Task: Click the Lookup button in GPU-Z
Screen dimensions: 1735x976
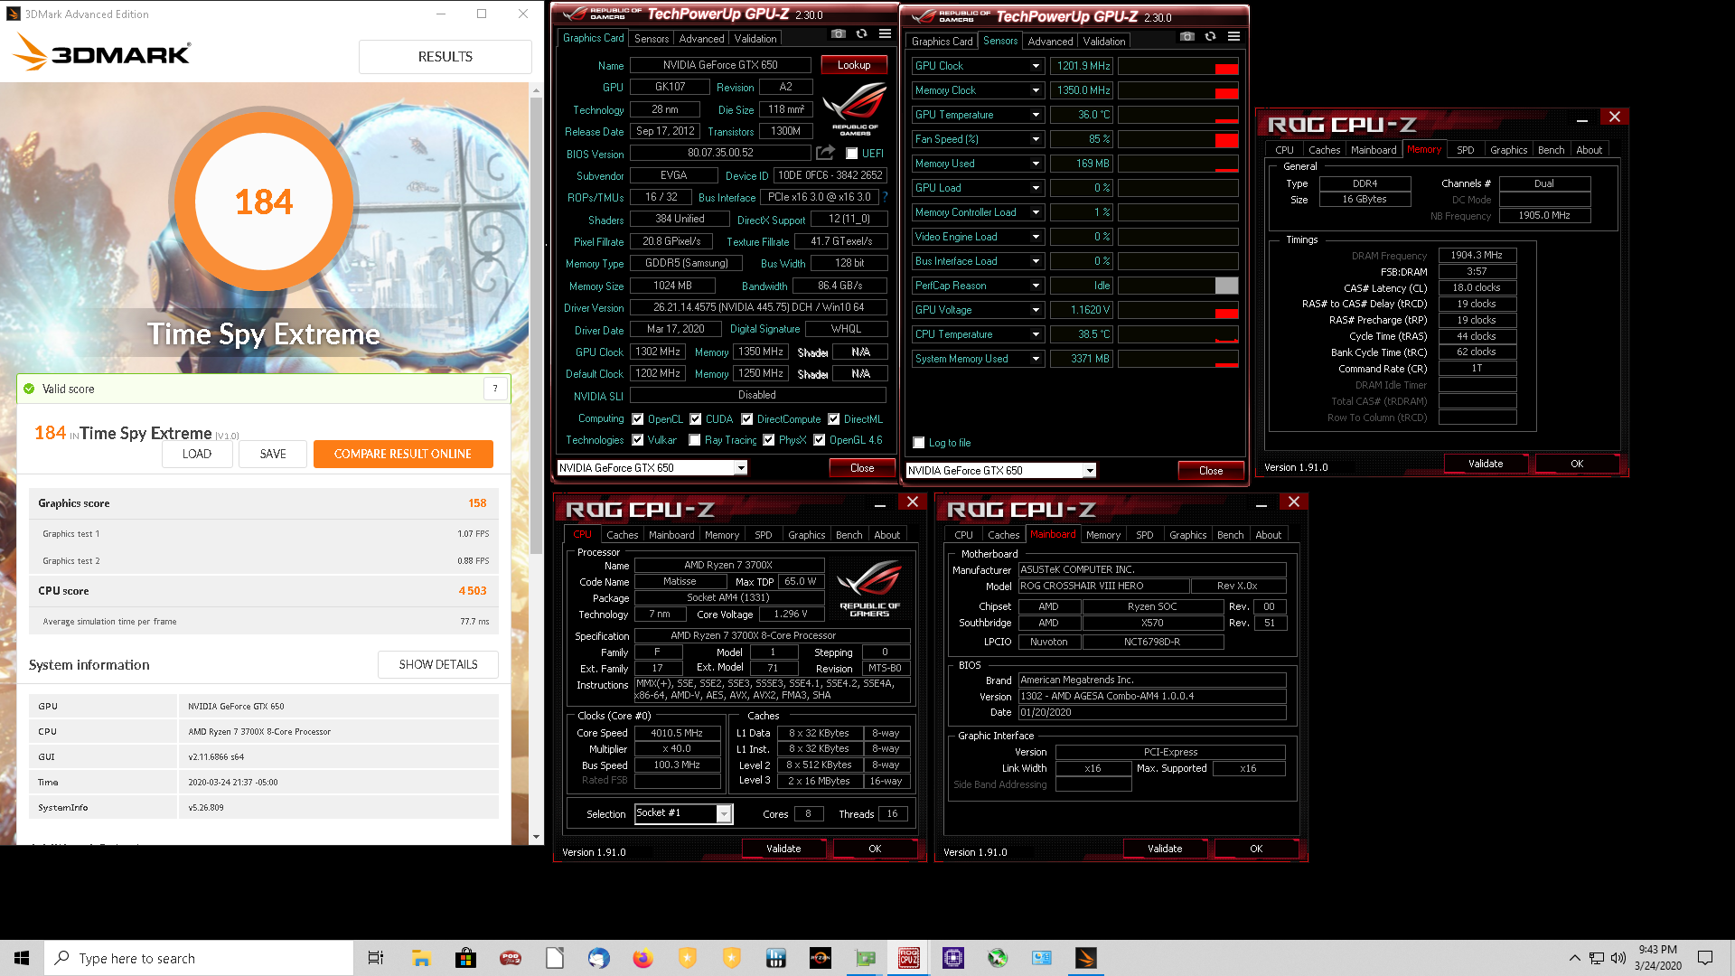Action: click(x=854, y=65)
